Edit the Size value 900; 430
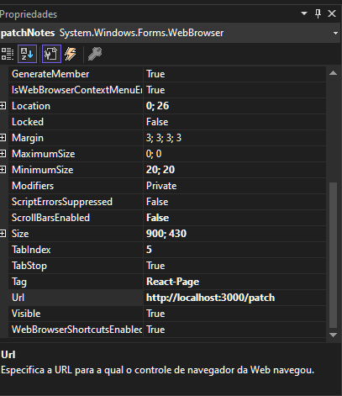This screenshot has width=342, height=396. [234, 234]
